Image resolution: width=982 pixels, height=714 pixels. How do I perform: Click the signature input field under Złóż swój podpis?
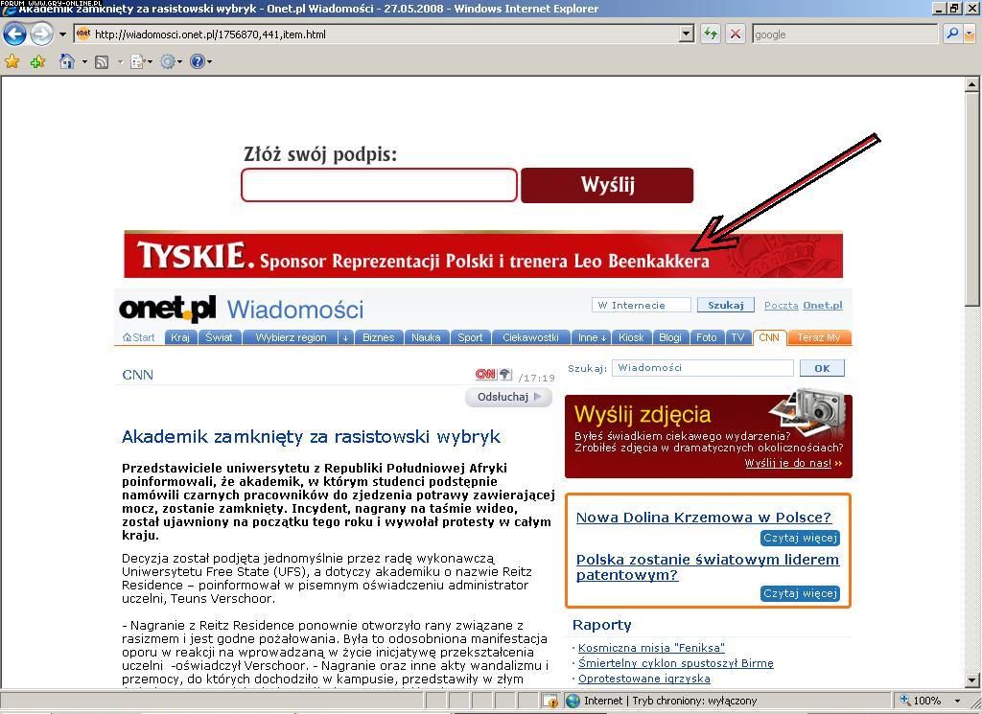(379, 185)
